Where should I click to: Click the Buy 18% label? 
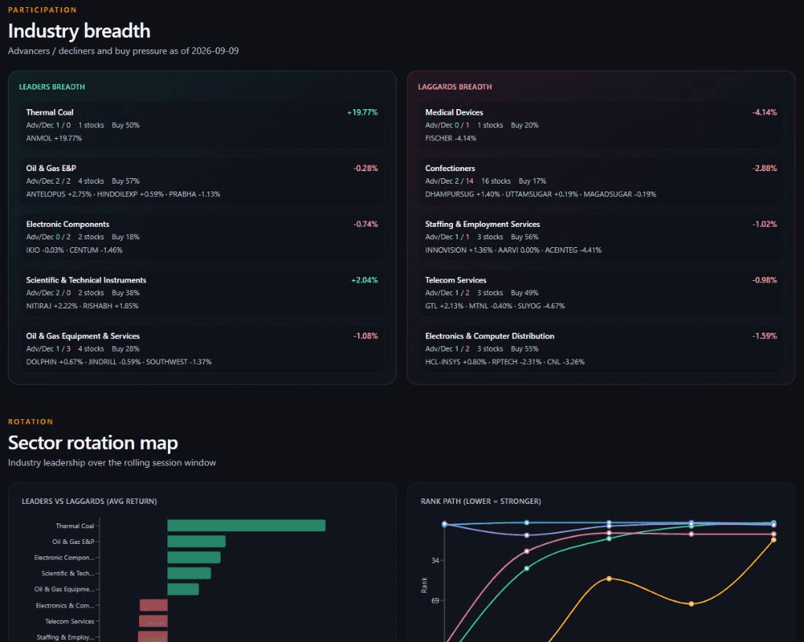(x=126, y=237)
